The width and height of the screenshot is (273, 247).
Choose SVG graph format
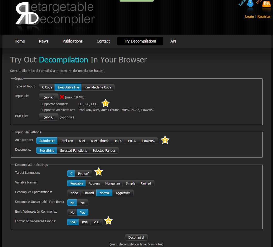(73, 222)
